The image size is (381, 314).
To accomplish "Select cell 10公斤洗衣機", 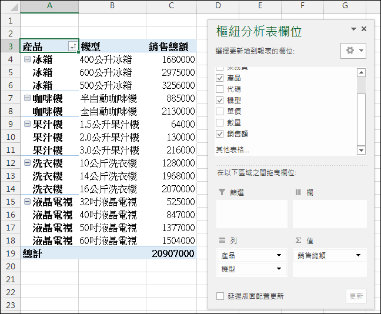I will (112, 163).
